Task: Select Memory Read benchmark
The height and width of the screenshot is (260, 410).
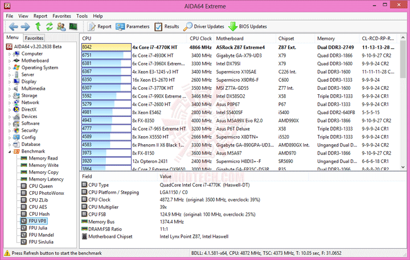Action: tap(43, 158)
